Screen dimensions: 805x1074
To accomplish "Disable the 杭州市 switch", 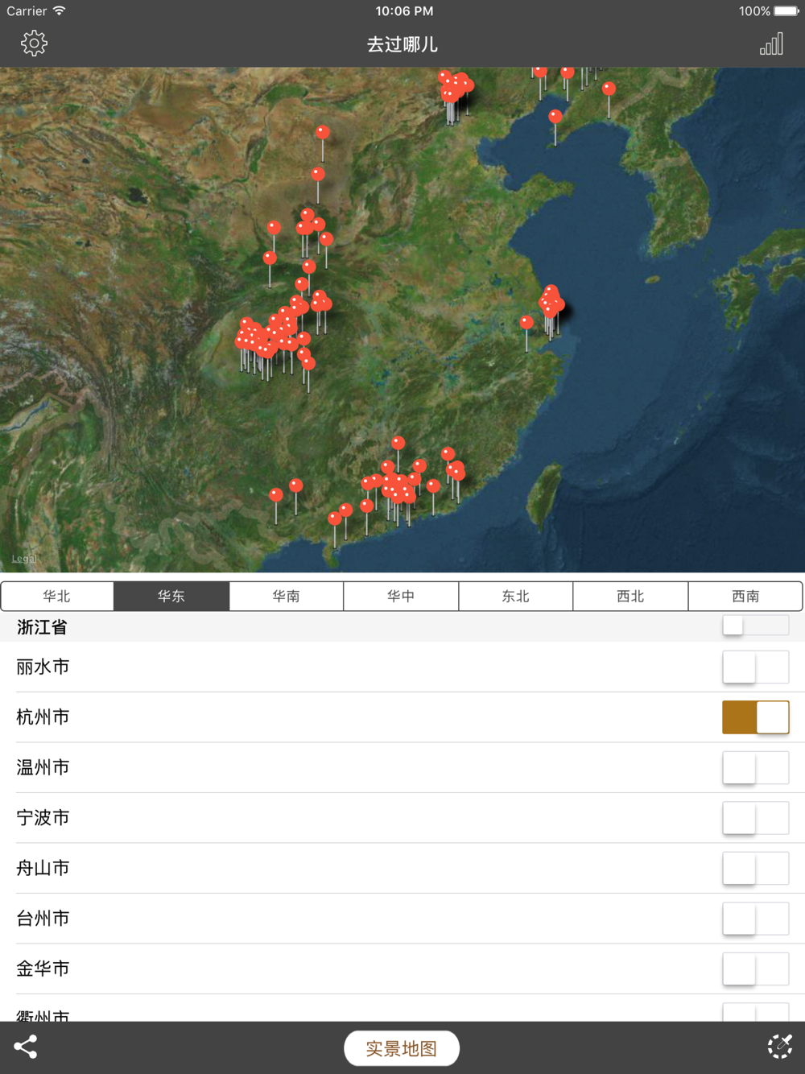I will [755, 717].
